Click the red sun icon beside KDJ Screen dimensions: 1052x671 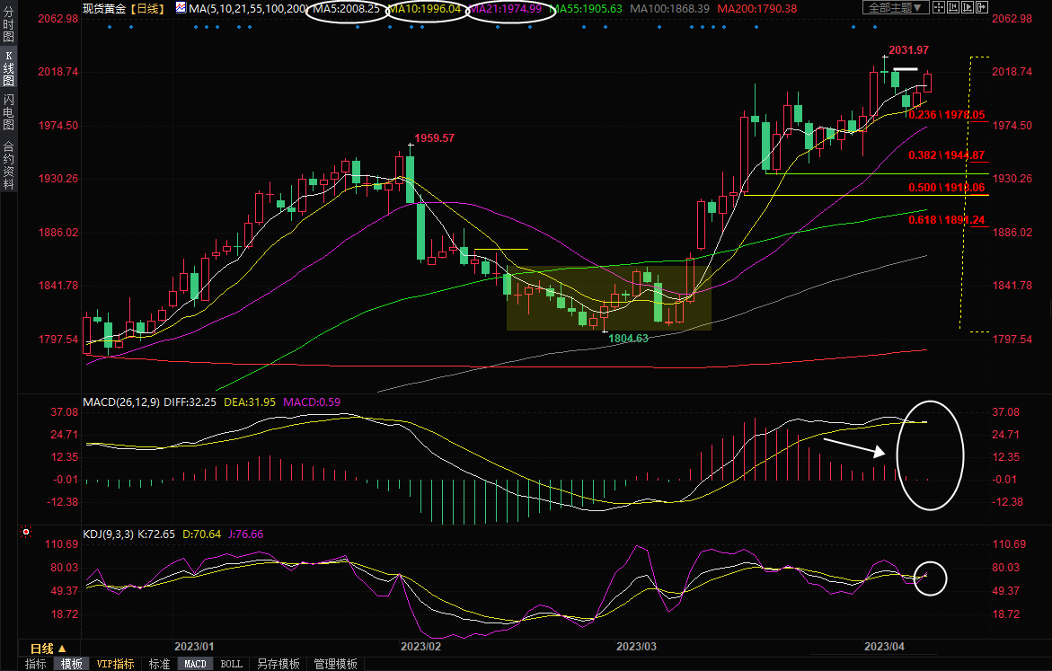(x=26, y=532)
